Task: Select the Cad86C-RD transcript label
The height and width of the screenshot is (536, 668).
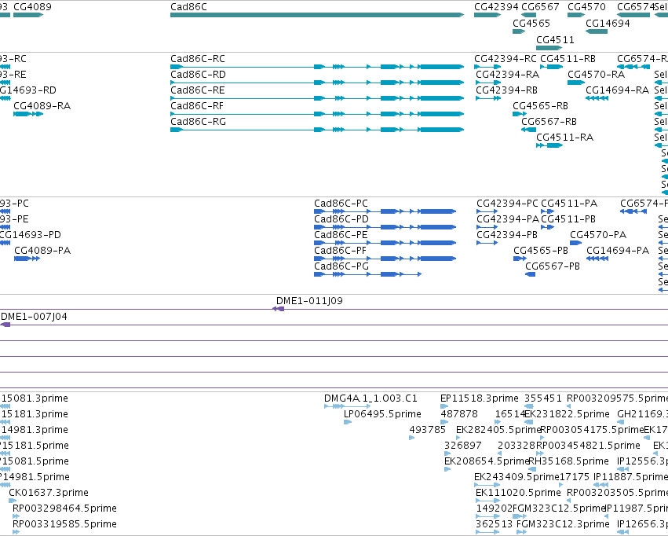Action: 198,75
